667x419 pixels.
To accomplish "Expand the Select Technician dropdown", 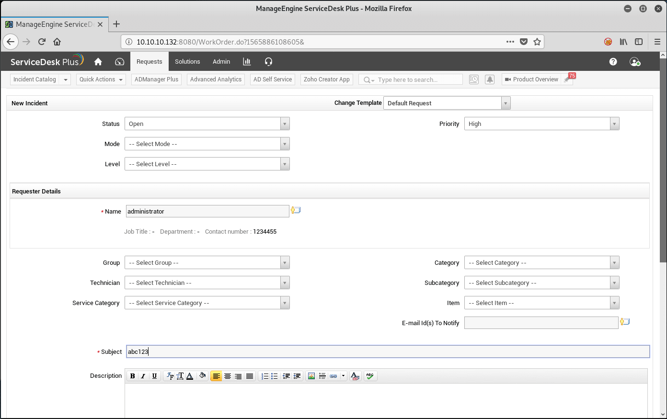I will 207,283.
